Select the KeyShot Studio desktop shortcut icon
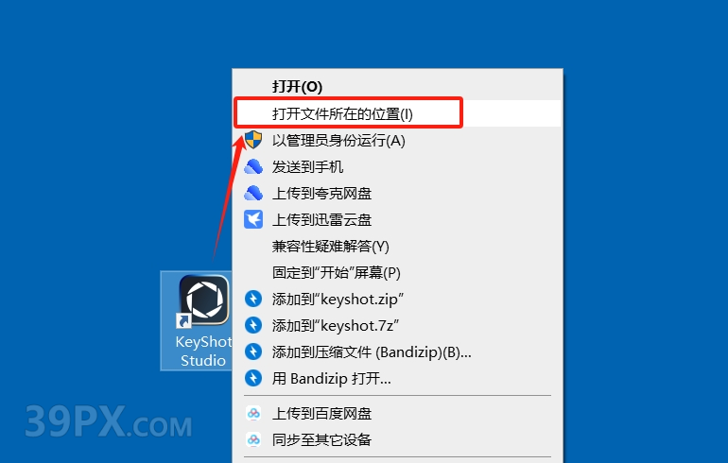Viewport: 728px width, 463px height. 204,300
